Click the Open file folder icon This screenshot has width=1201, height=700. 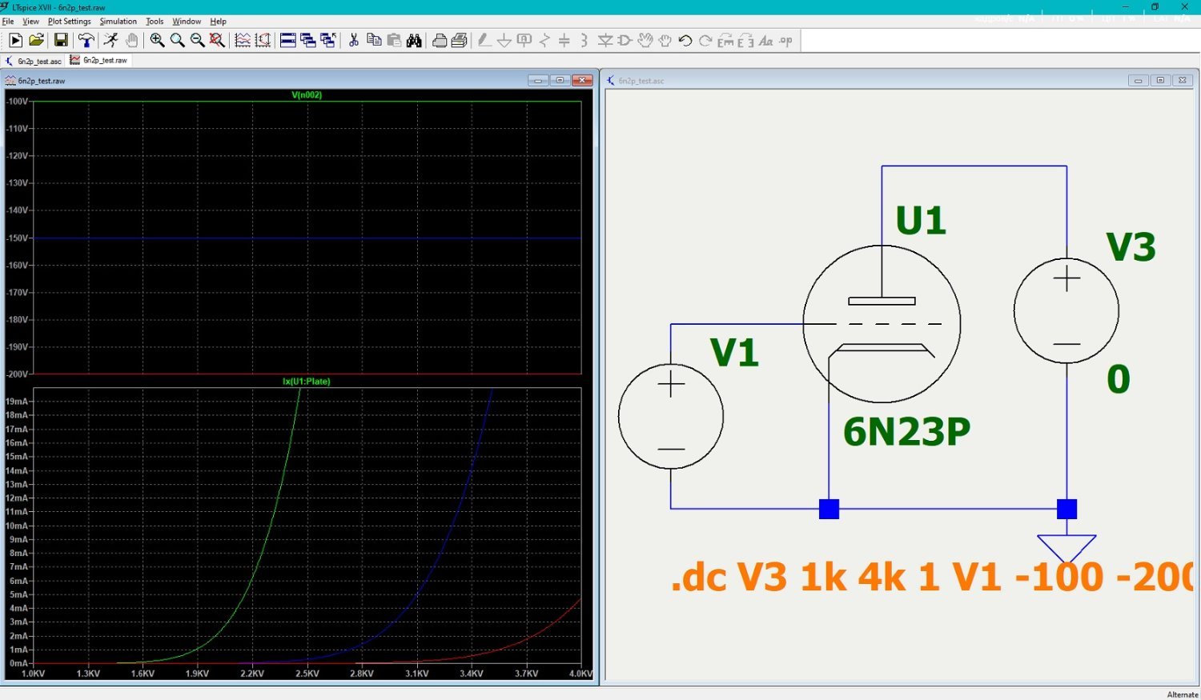[36, 40]
